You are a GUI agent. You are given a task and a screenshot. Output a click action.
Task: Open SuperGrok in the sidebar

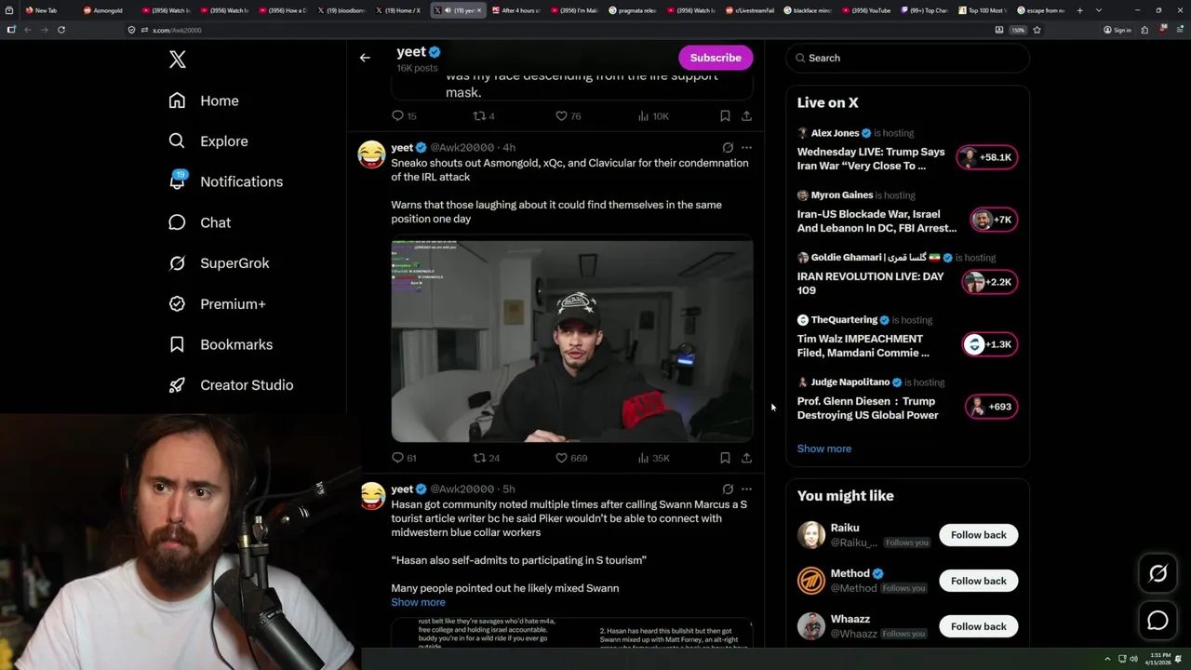(x=219, y=263)
